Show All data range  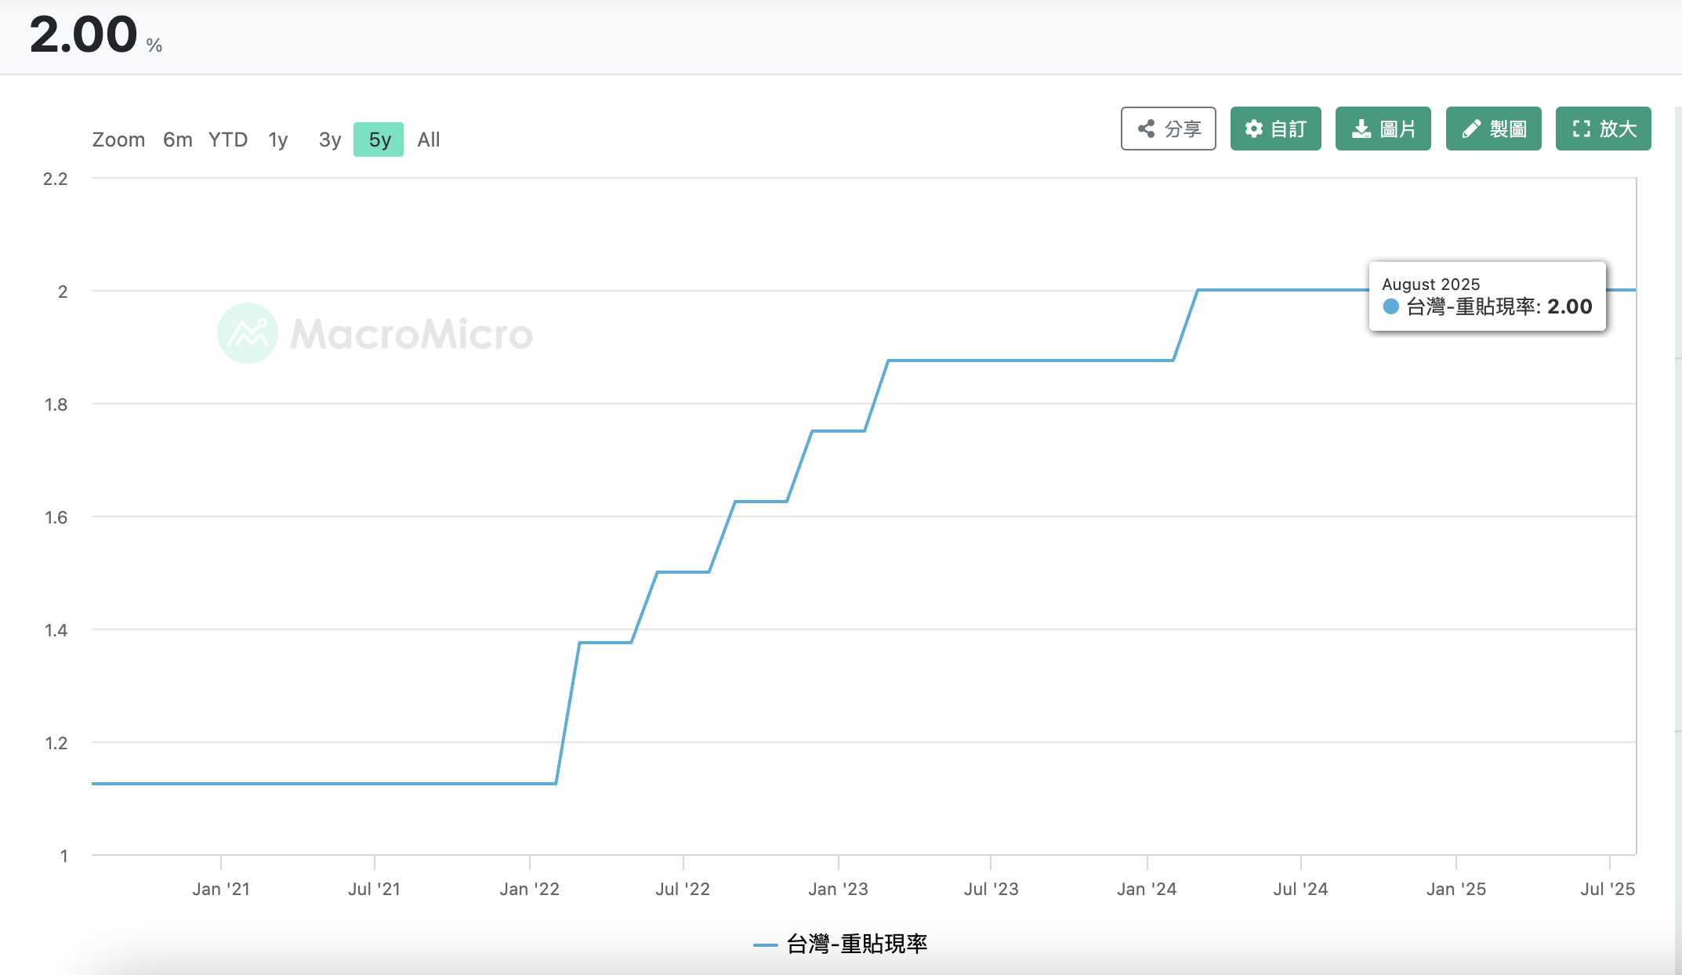429,140
